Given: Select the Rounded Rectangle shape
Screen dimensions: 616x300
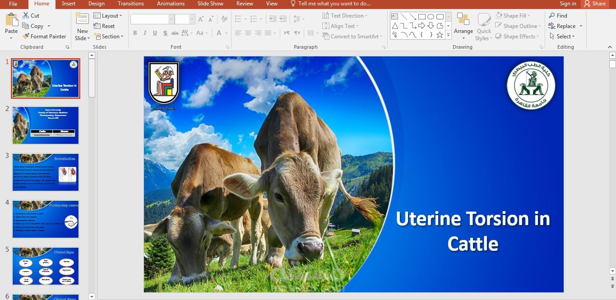Looking at the screenshot, I should coord(440,16).
